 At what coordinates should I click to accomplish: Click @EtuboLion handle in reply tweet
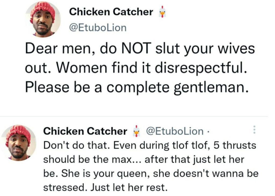[x=175, y=131]
